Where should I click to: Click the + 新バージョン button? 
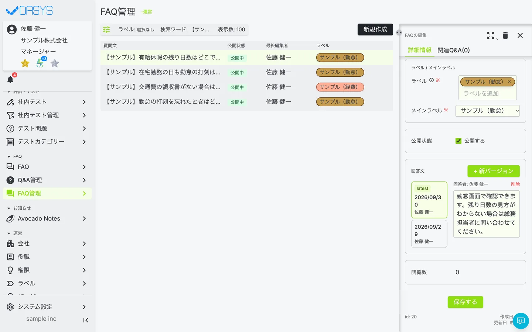pos(494,171)
